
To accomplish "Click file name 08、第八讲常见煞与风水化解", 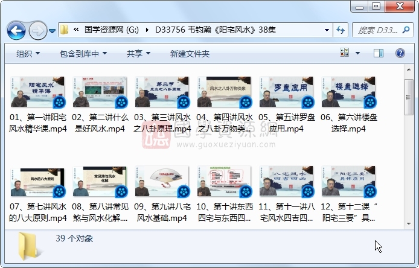I will coord(100,212).
